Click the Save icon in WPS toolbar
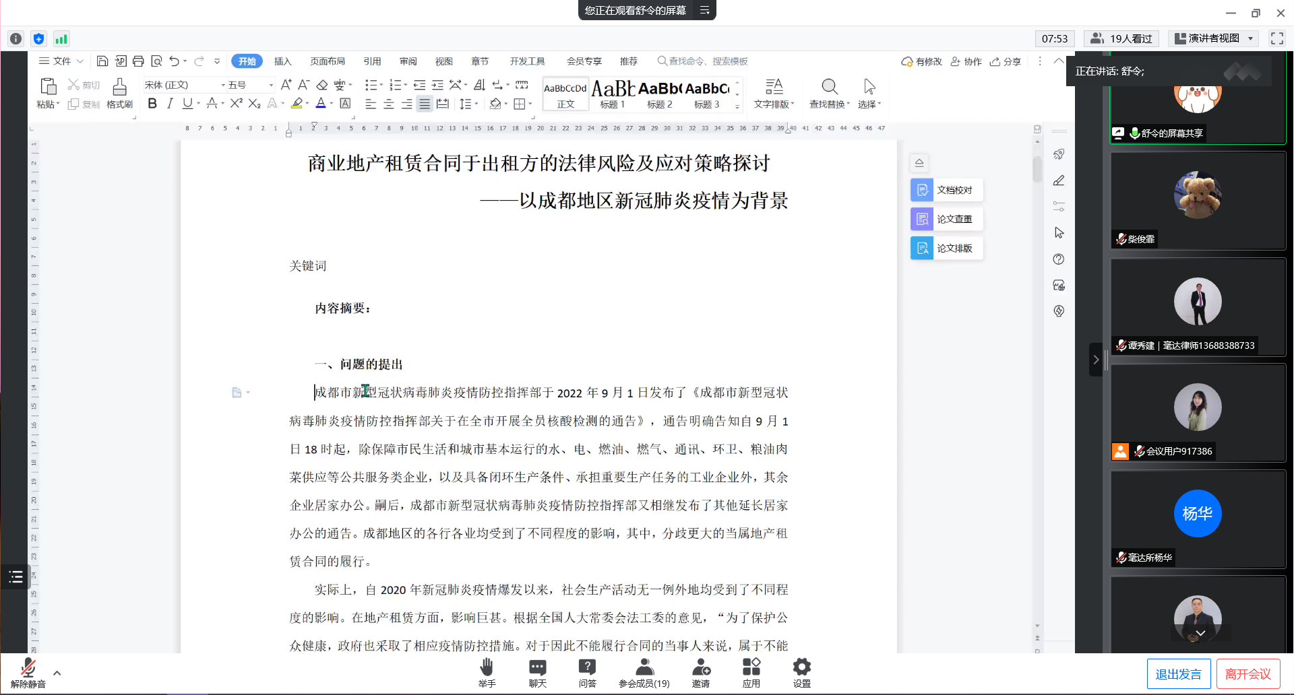The height and width of the screenshot is (695, 1294). click(102, 61)
